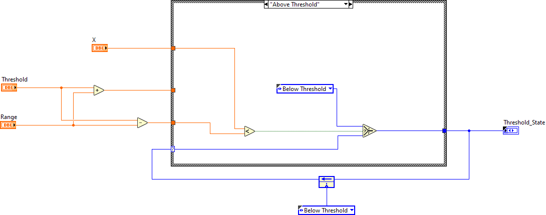This screenshot has width=546, height=215.
Task: Click the case selector terminal with question mark
Action: point(173,149)
